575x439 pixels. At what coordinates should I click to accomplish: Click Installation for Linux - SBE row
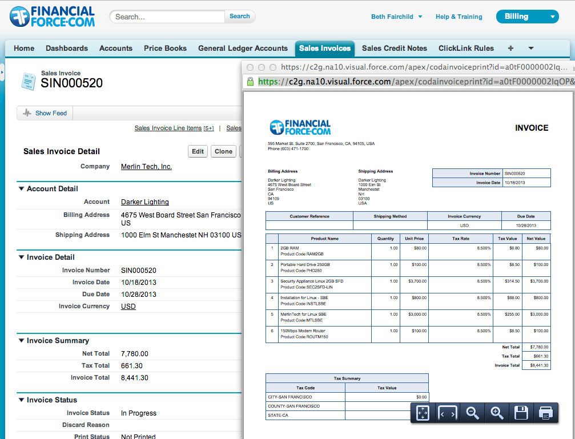[408, 301]
